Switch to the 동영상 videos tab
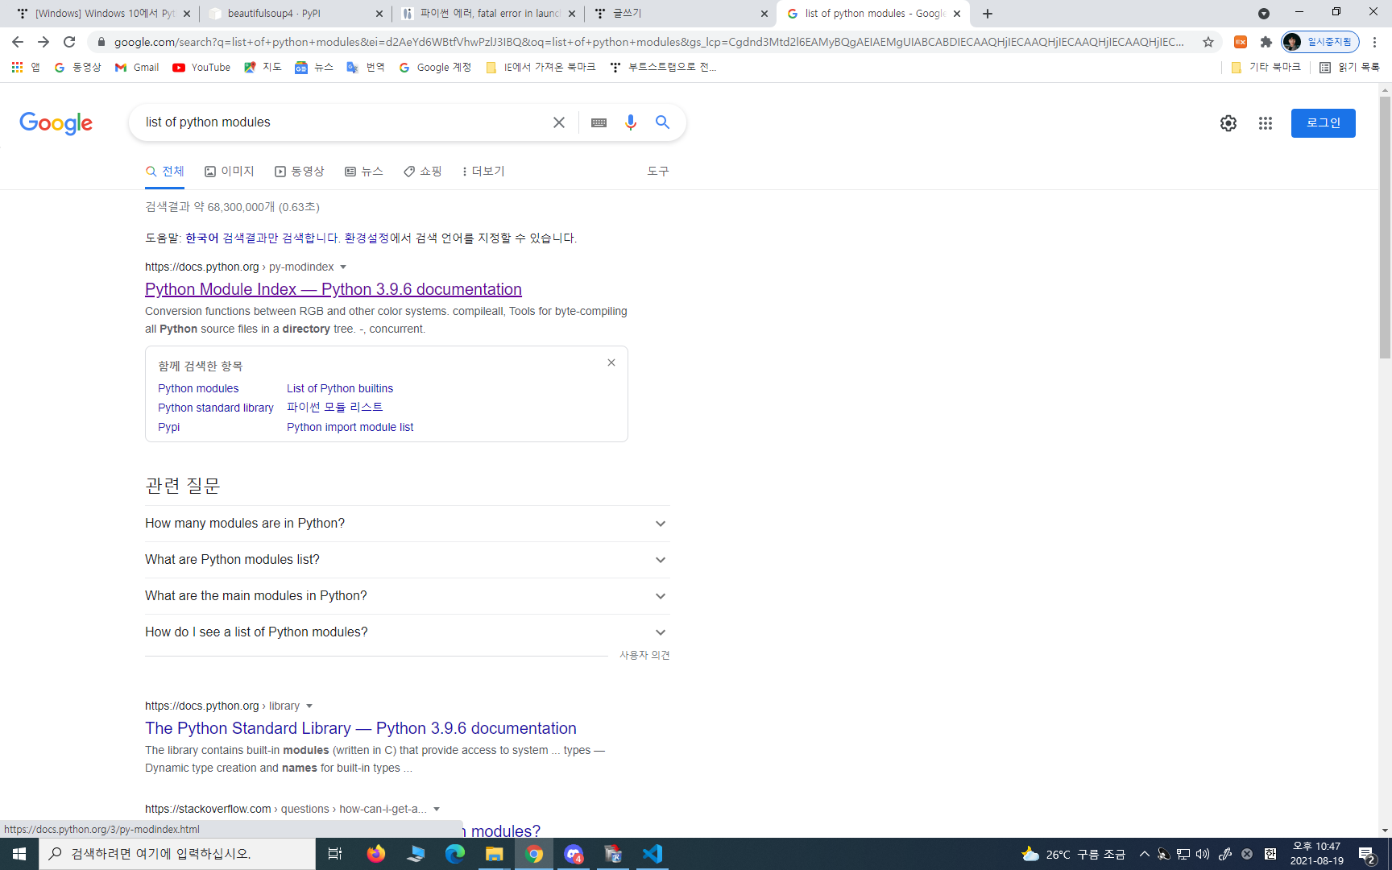 point(299,172)
